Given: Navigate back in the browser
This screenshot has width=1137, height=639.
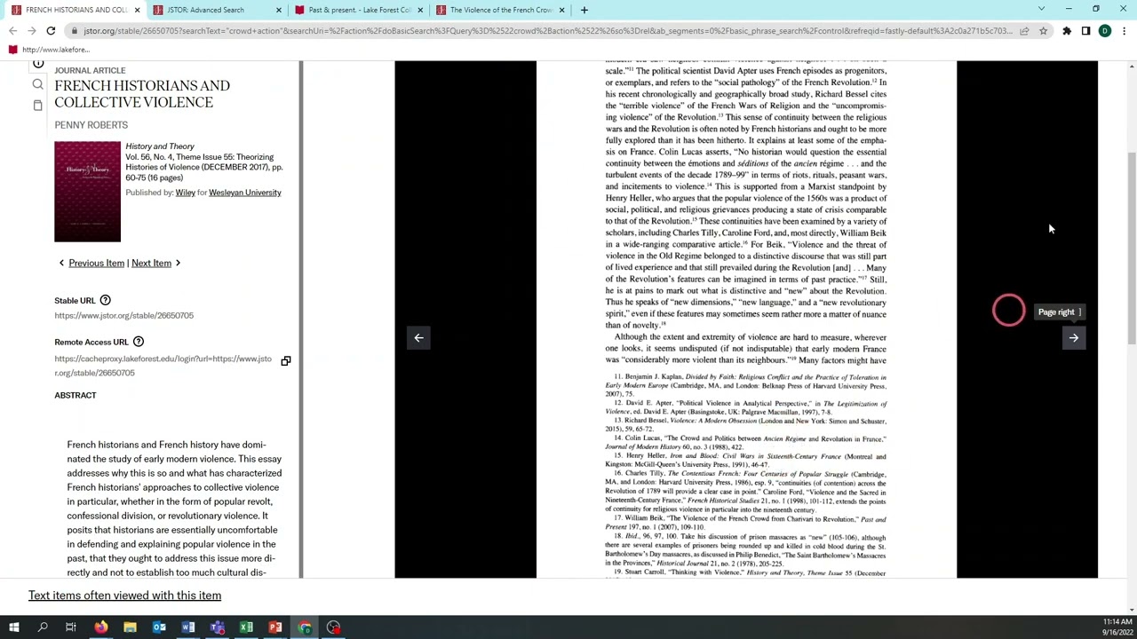Looking at the screenshot, I should point(12,31).
